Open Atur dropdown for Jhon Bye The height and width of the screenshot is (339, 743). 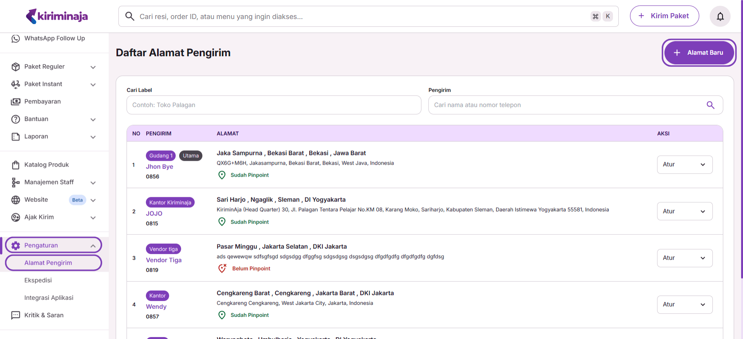(684, 165)
